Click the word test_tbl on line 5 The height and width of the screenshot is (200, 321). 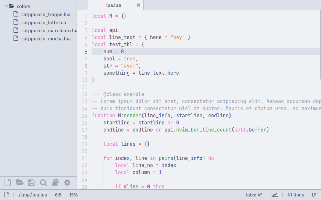121,45
